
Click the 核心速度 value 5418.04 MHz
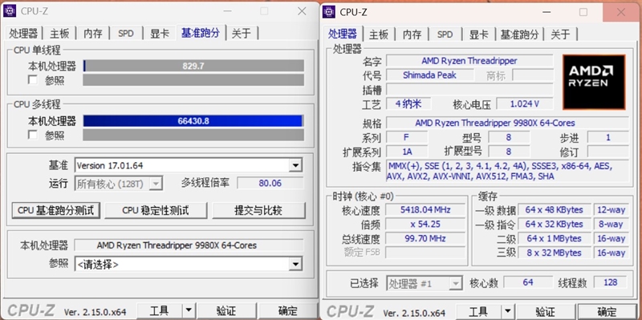point(425,210)
